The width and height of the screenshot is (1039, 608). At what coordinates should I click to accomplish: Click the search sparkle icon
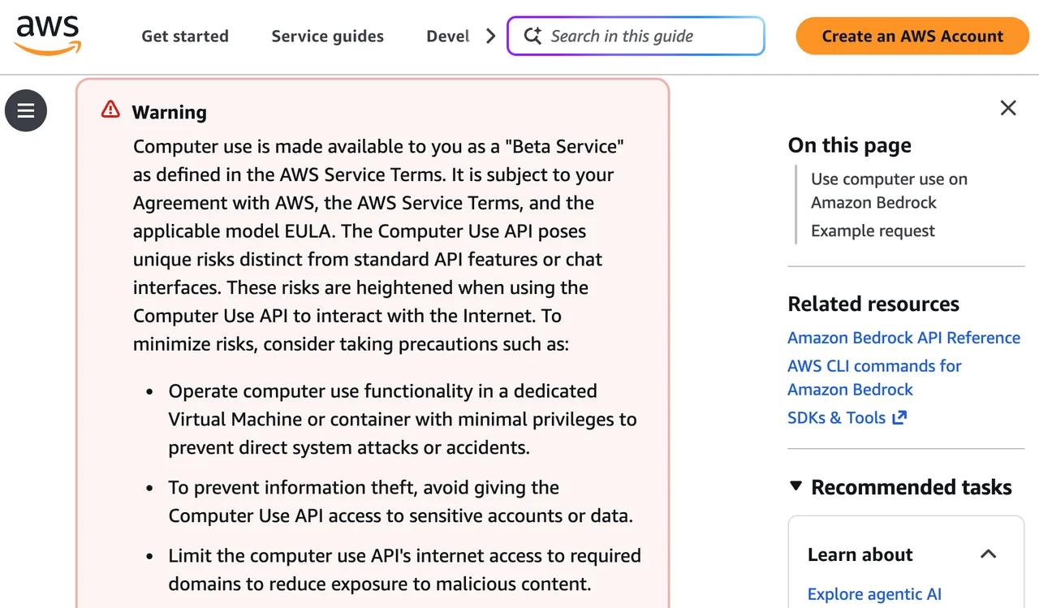point(532,36)
